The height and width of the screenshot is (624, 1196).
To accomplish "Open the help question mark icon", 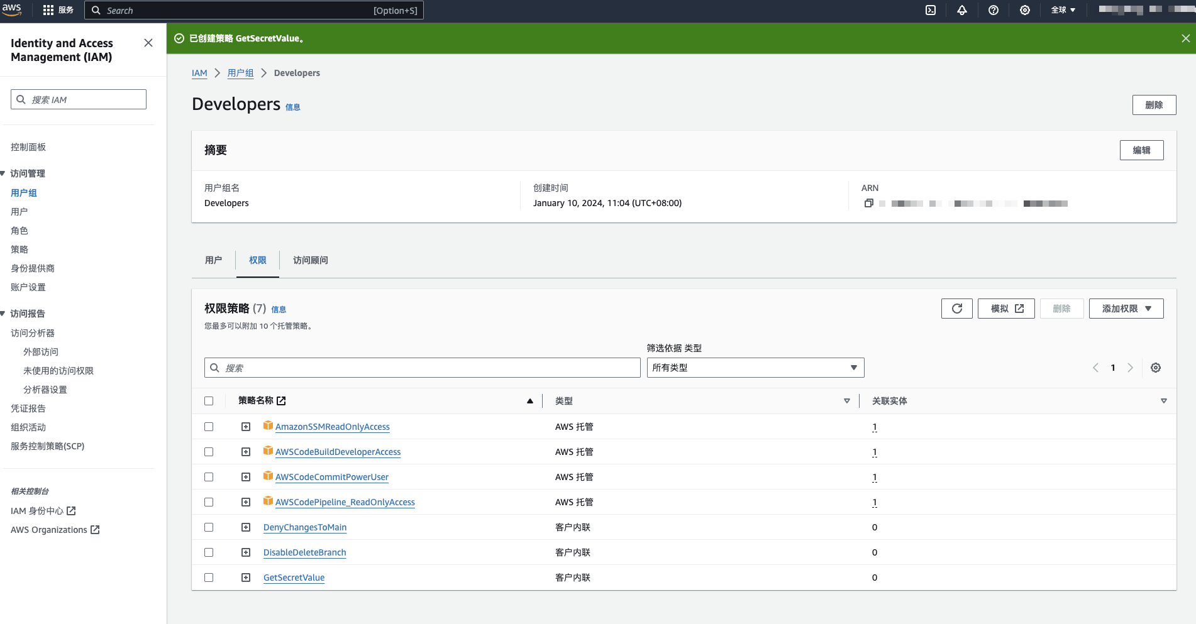I will [994, 10].
